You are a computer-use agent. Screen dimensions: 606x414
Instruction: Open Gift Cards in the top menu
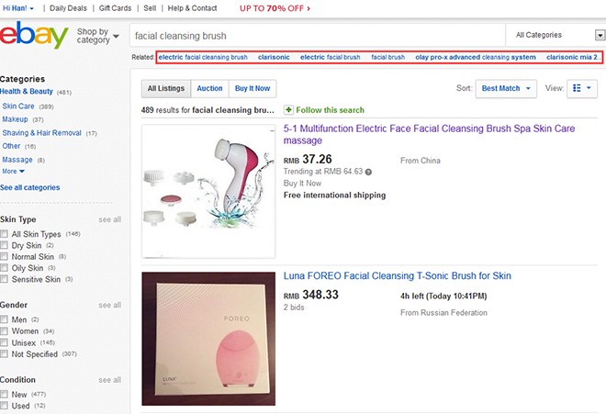pyautogui.click(x=115, y=8)
